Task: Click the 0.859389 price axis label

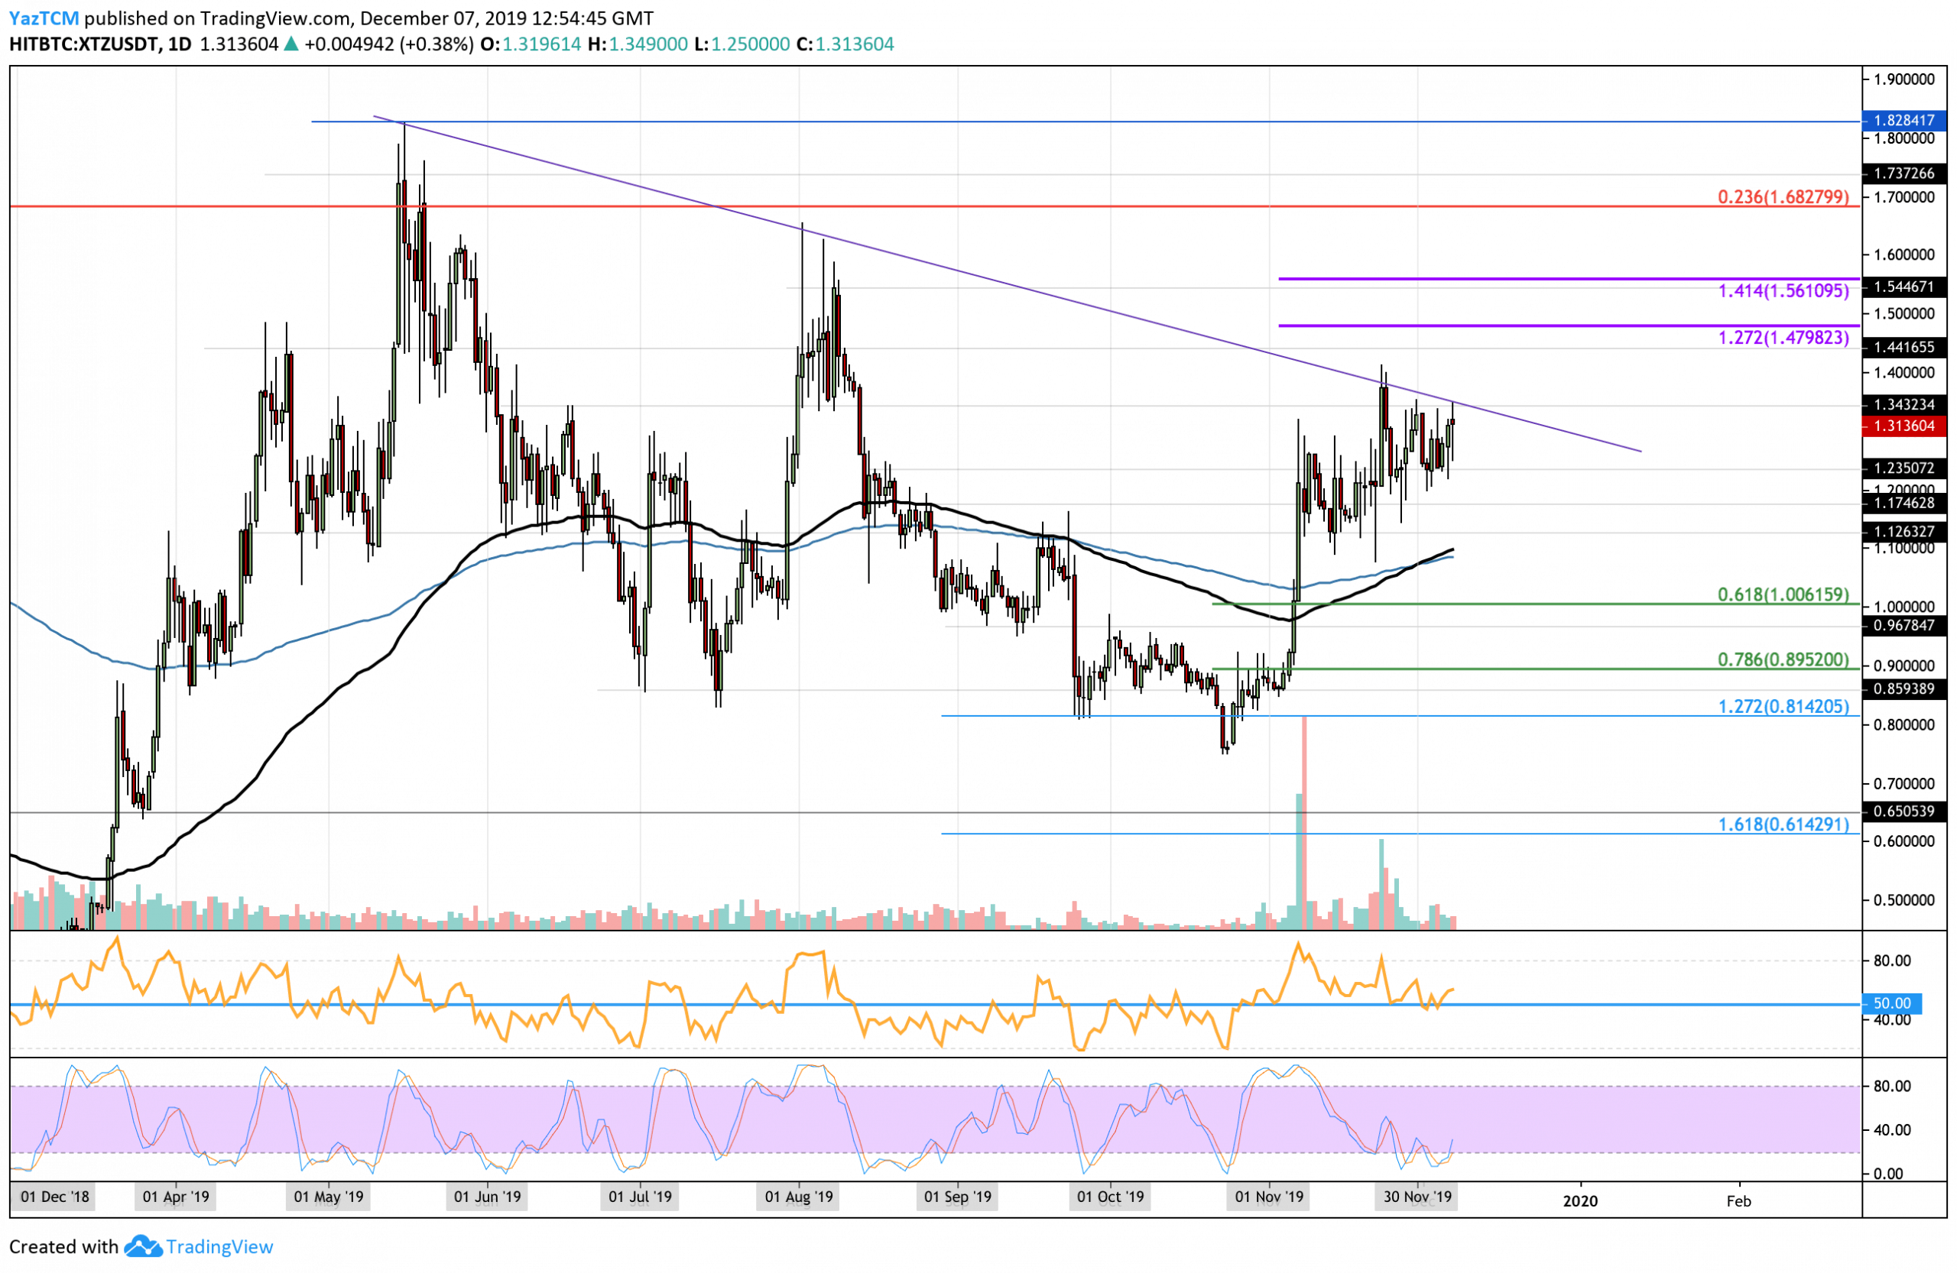Action: tap(1904, 688)
